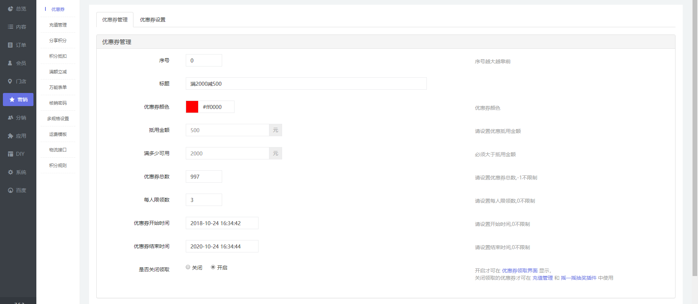This screenshot has width=698, height=304.
Task: Click the 抵用金额 amount field
Action: (x=228, y=130)
